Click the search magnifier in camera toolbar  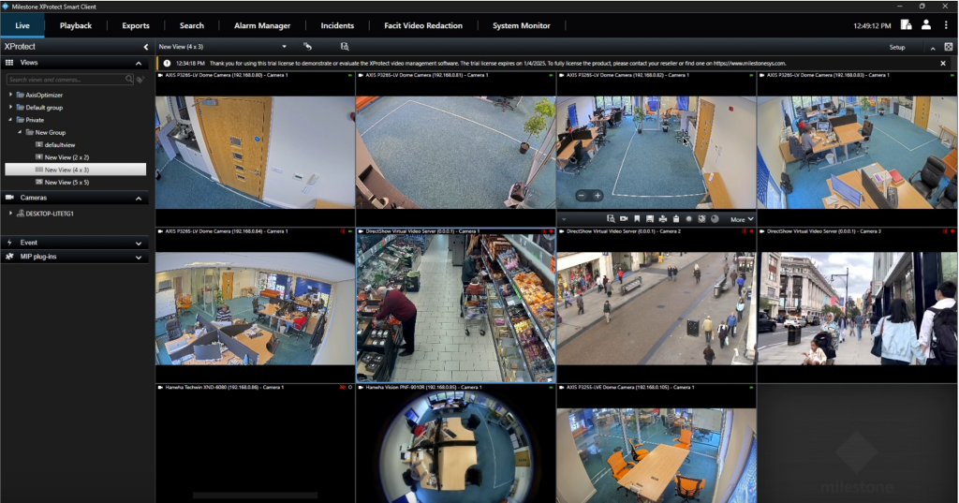[611, 219]
